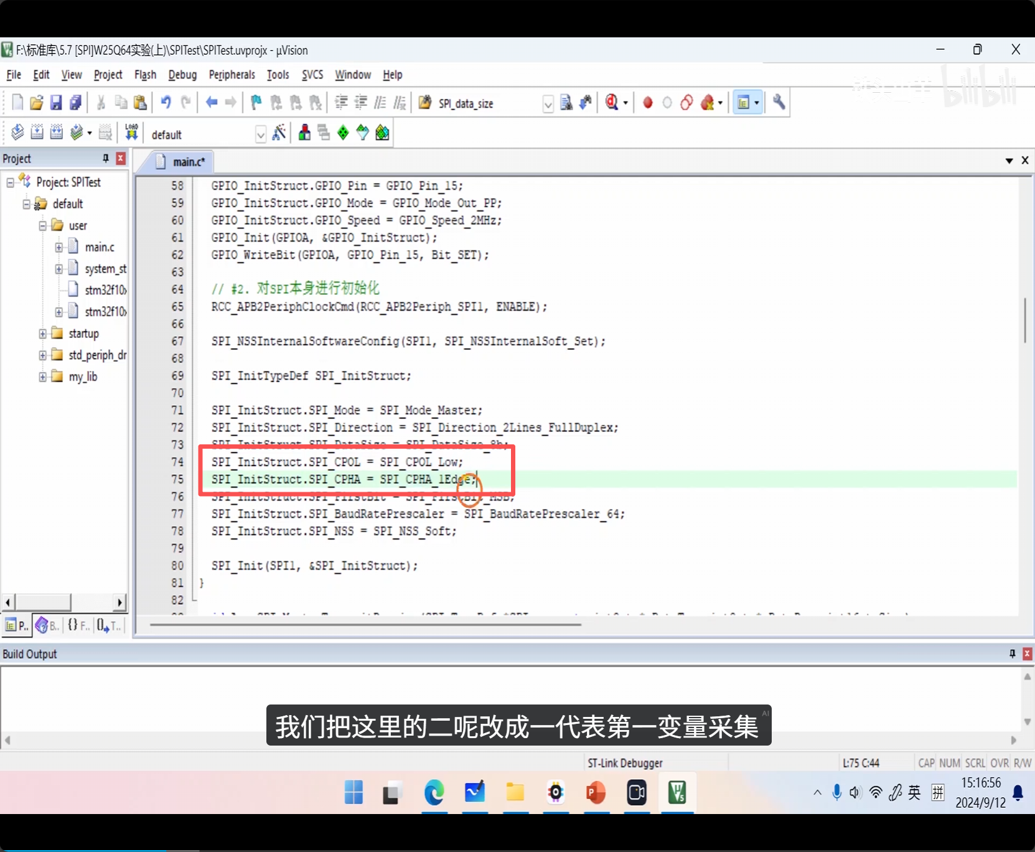This screenshot has height=852, width=1035.
Task: Disable all breakpoints icon
Action: [686, 103]
